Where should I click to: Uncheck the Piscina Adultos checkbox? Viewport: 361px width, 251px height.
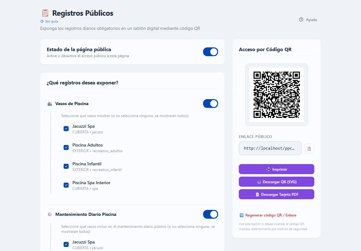pos(66,147)
